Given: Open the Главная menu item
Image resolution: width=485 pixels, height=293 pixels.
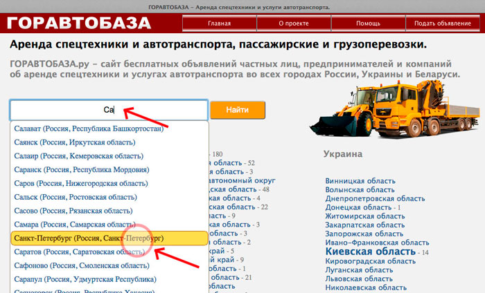Looking at the screenshot, I should pos(220,23).
